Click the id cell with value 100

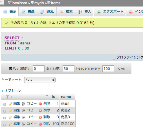click(55, 124)
